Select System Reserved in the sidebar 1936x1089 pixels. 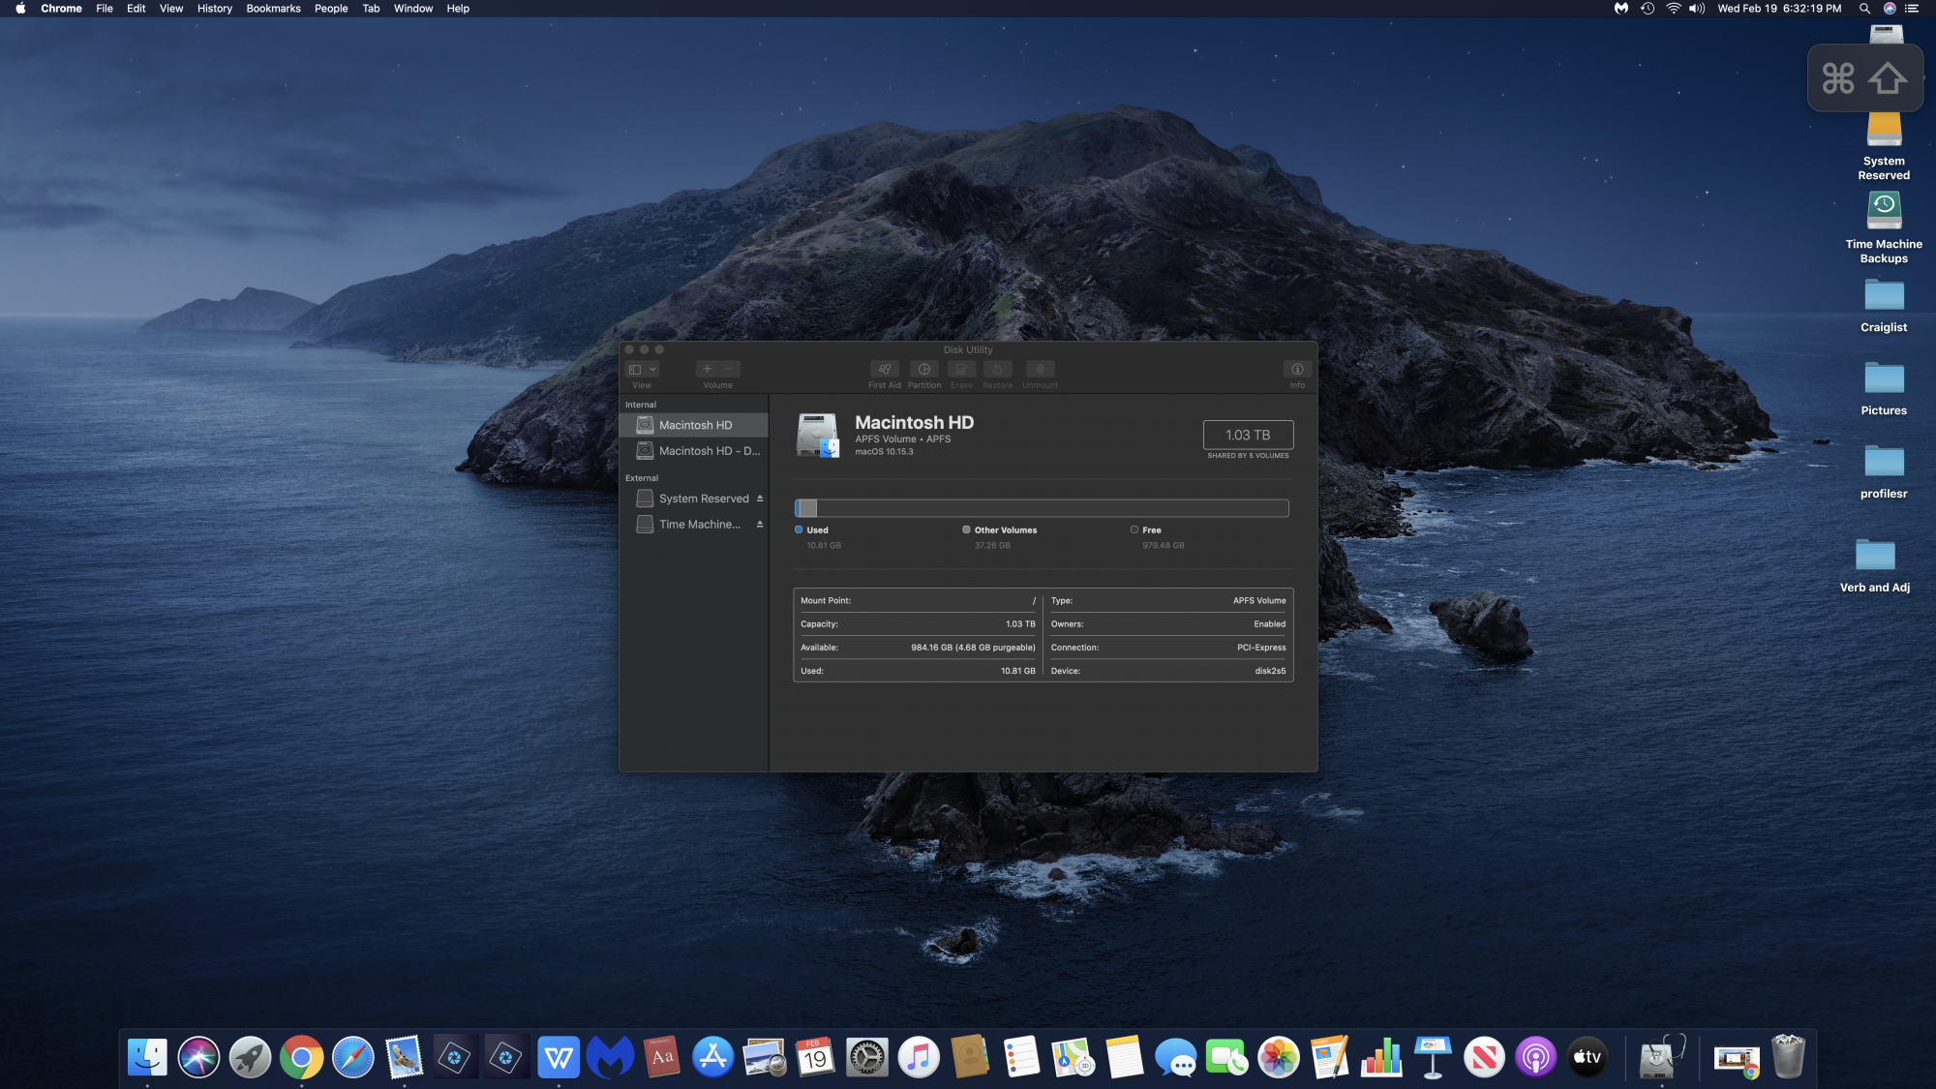[x=704, y=499]
